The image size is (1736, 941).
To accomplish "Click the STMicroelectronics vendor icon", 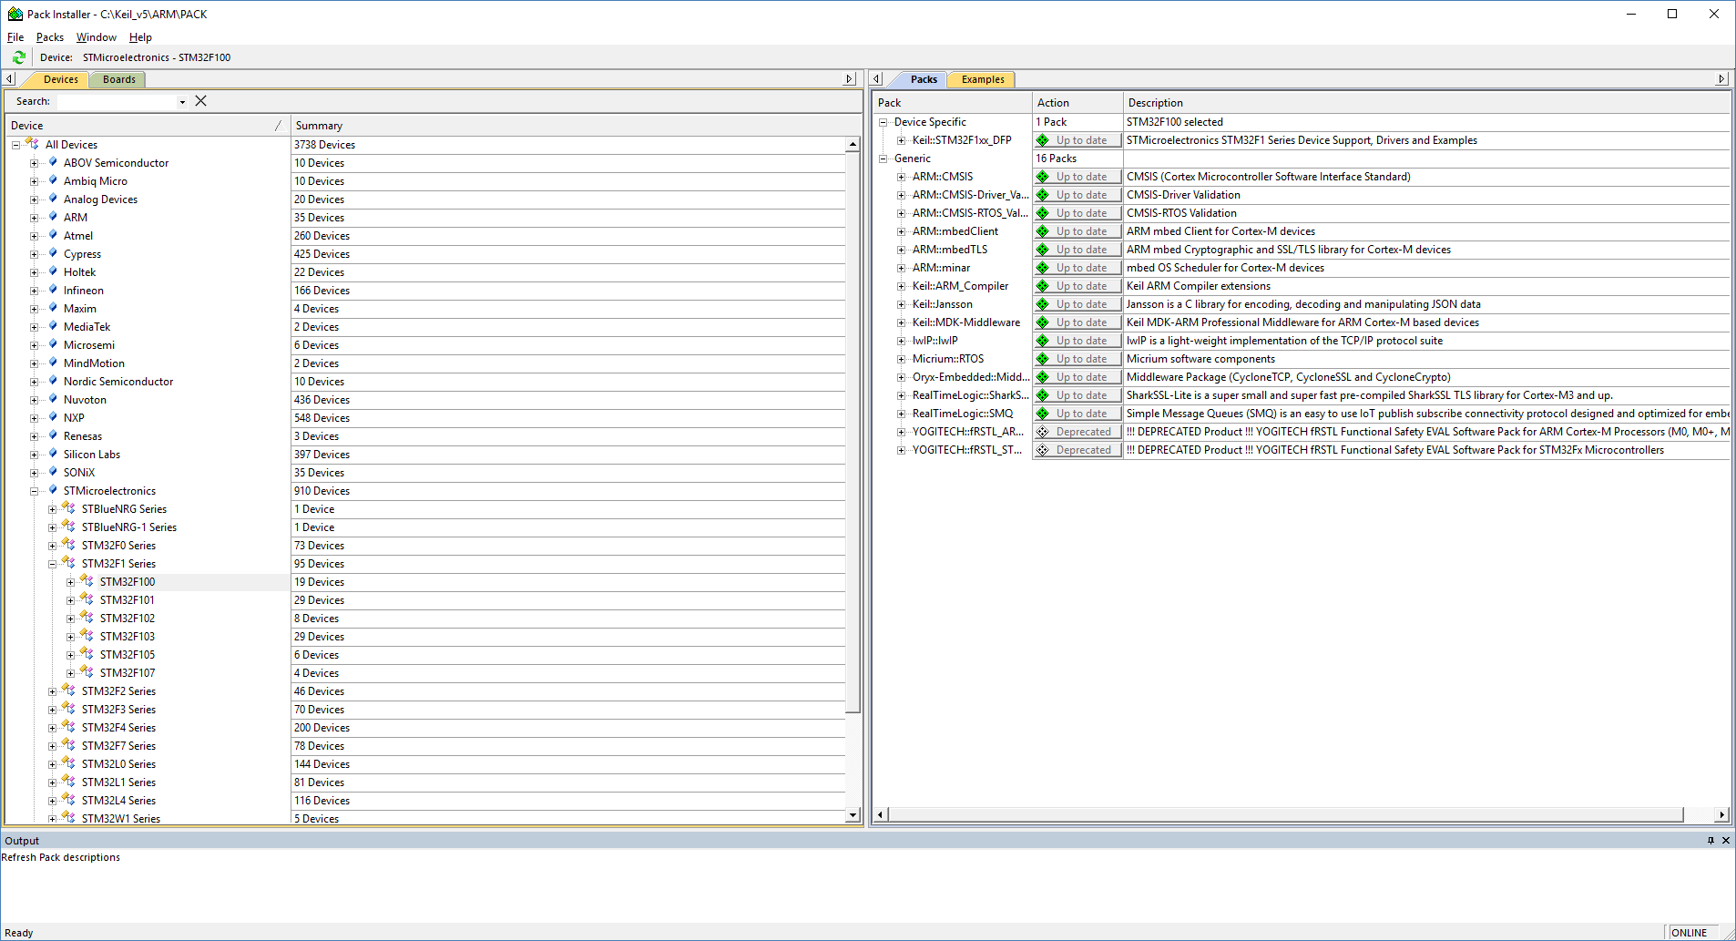I will coord(53,490).
